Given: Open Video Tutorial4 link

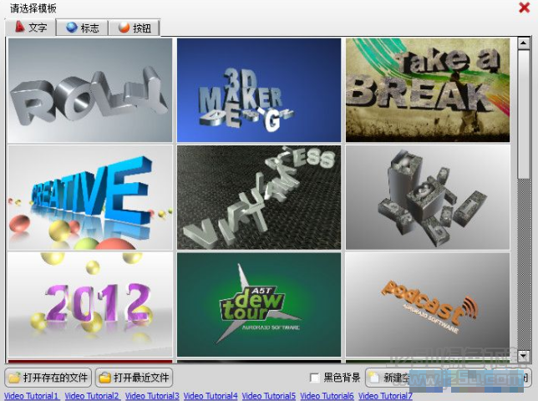Looking at the screenshot, I should click(x=211, y=396).
